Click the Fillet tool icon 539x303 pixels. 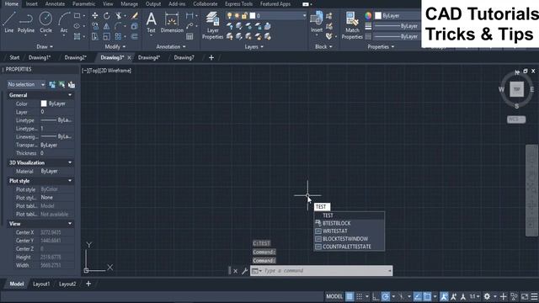point(118,26)
